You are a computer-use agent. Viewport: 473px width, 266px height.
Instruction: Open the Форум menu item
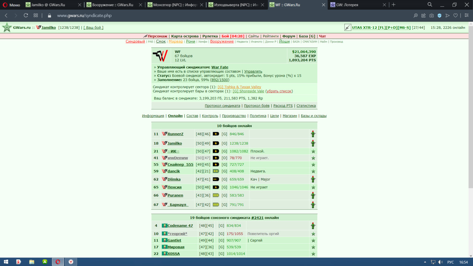(x=289, y=36)
